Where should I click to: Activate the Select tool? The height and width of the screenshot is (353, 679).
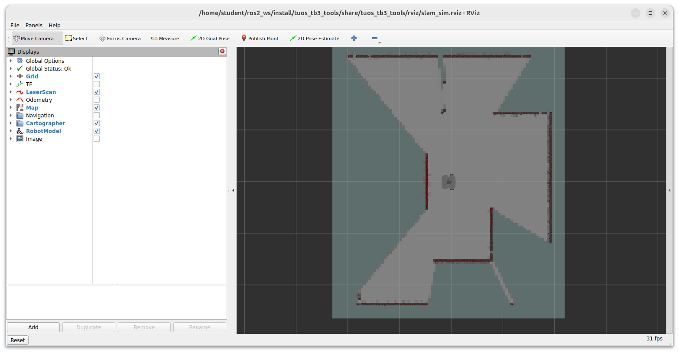(x=76, y=39)
